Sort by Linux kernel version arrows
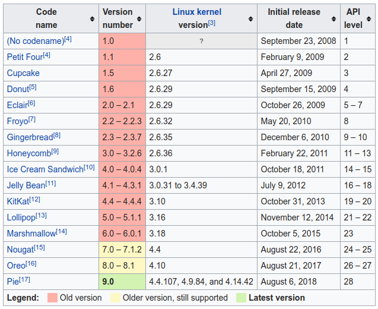 [250, 19]
